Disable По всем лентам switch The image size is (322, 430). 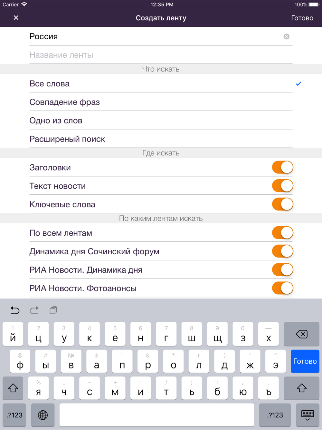282,233
